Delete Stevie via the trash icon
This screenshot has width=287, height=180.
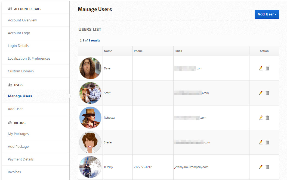[x=267, y=142]
